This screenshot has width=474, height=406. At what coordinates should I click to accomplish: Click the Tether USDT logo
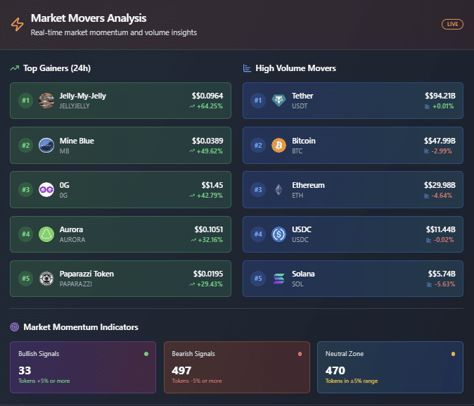pyautogui.click(x=278, y=101)
